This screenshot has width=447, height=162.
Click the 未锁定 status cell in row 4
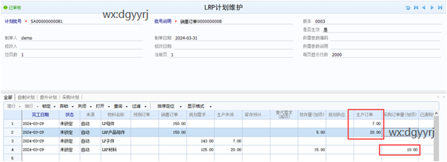coord(69,149)
